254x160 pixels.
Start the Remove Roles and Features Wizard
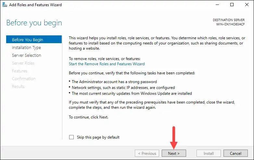point(107,64)
